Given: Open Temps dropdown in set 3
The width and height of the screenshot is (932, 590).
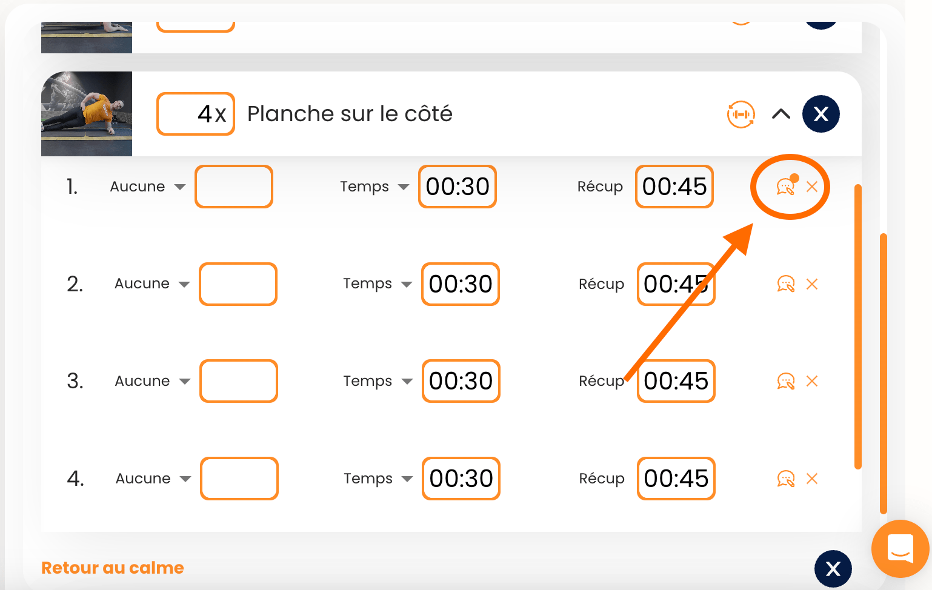Looking at the screenshot, I should [x=378, y=381].
